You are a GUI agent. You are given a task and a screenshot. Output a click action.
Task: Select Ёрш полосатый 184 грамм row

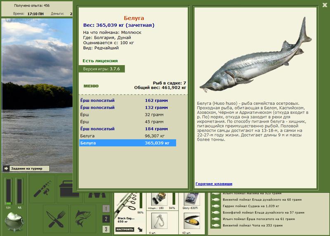127,129
